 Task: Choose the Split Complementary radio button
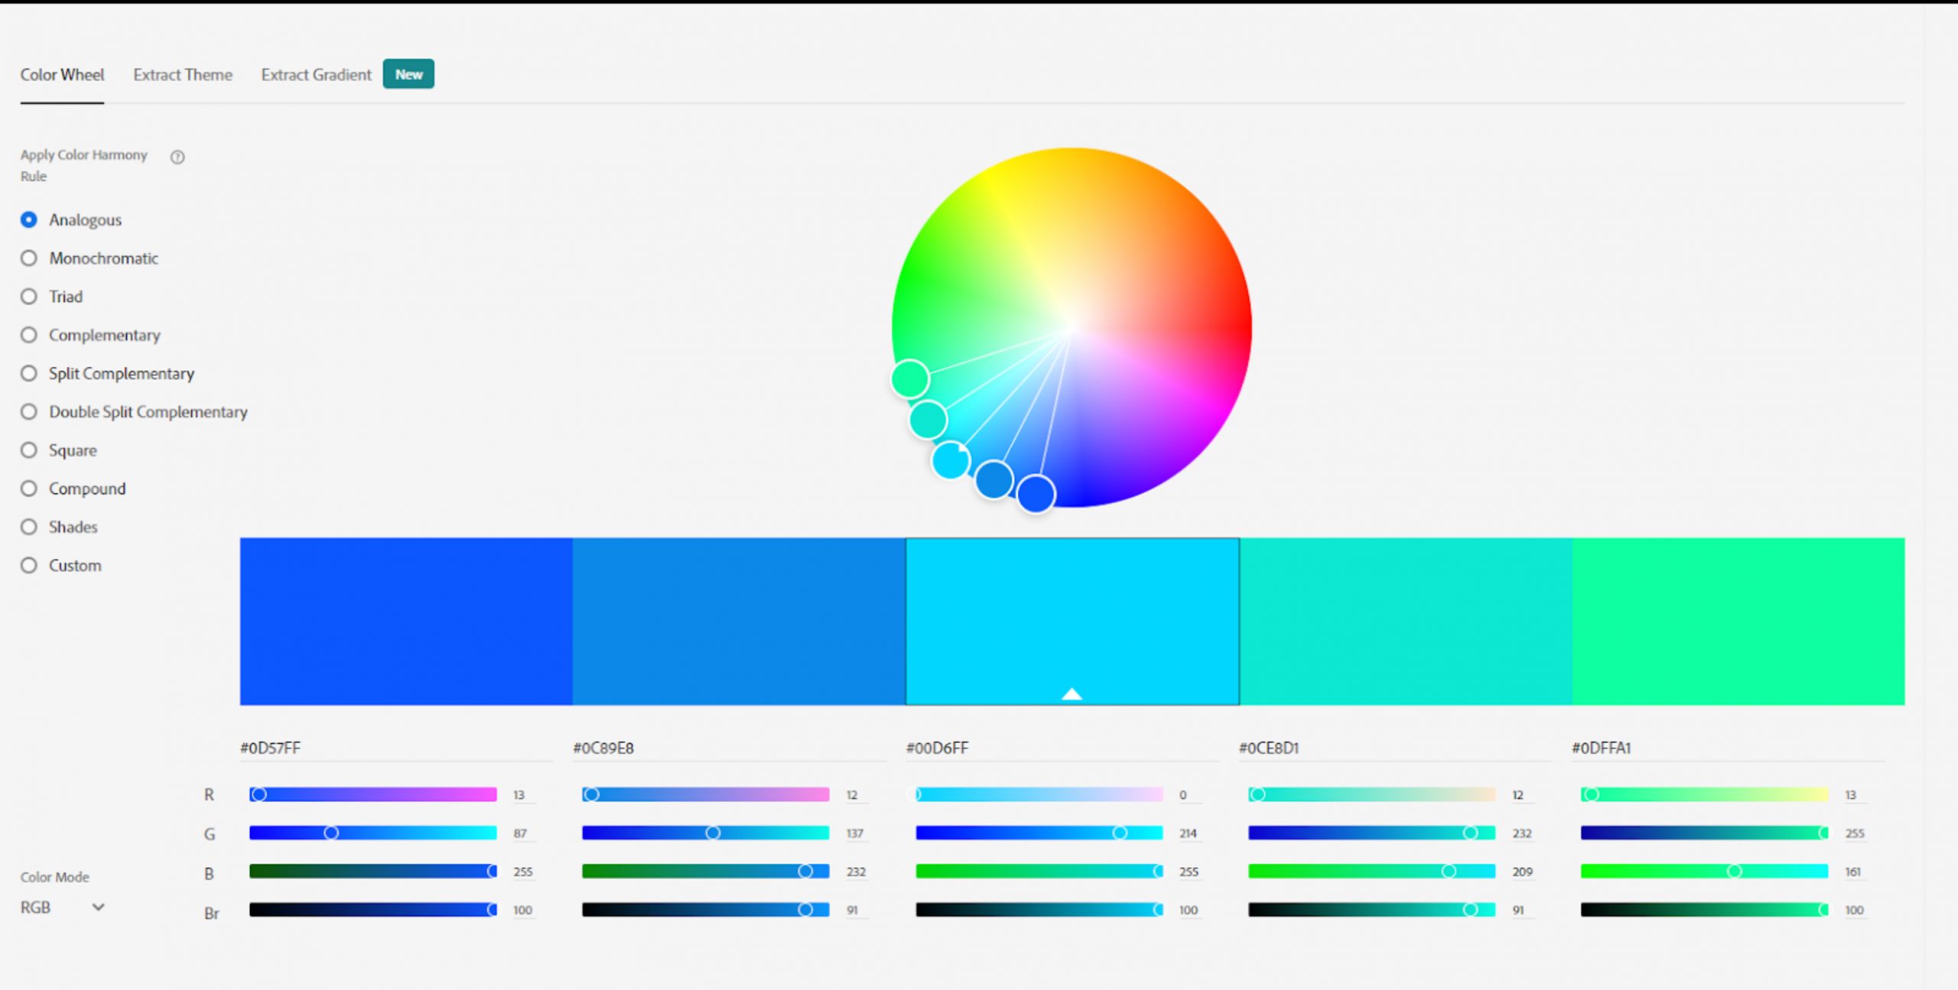tap(29, 373)
